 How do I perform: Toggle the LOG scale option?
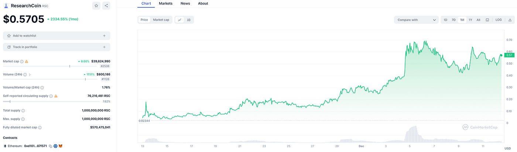[x=499, y=20]
